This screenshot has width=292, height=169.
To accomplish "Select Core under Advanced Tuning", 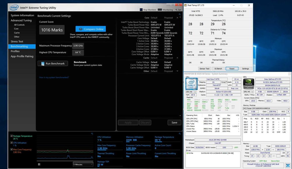I will [x=16, y=29].
